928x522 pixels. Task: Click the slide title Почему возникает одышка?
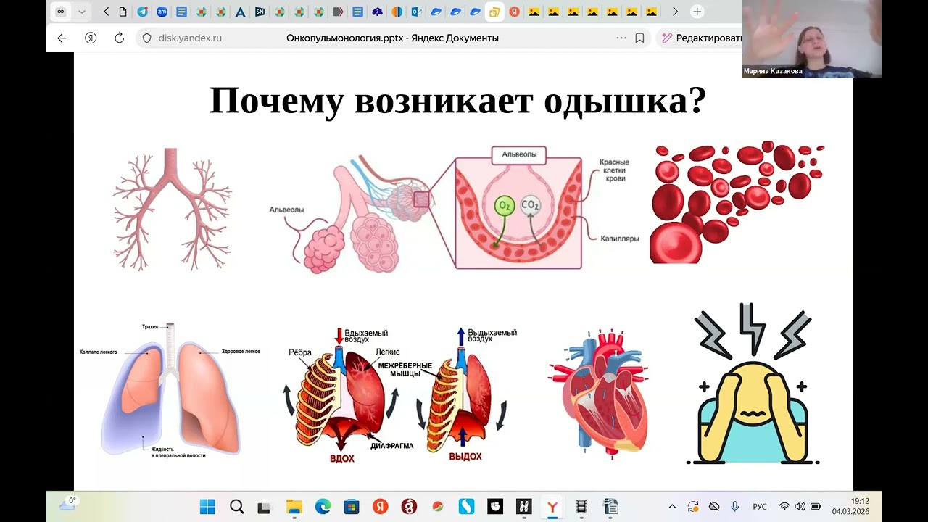pos(457,101)
